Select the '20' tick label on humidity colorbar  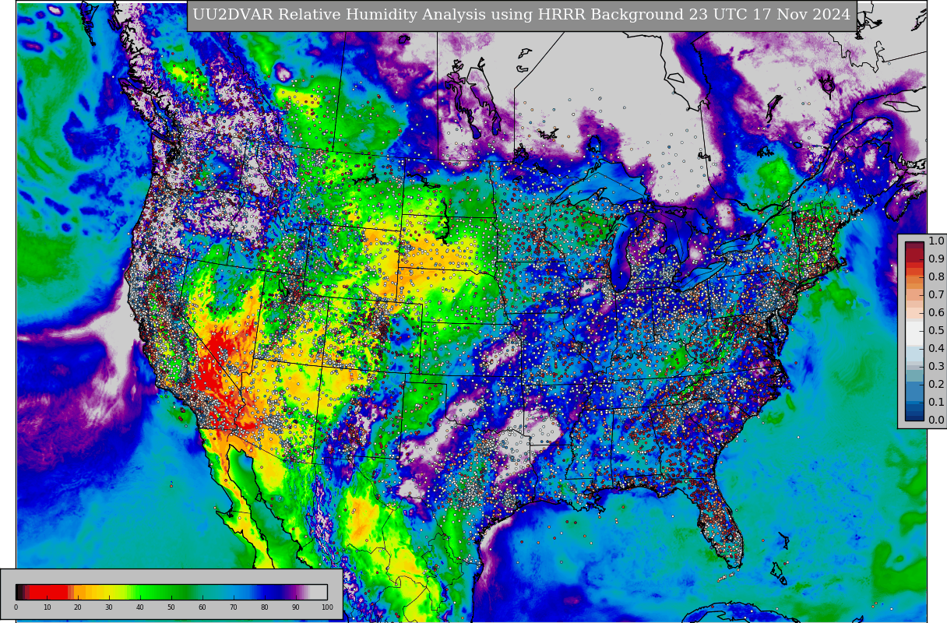click(x=78, y=607)
